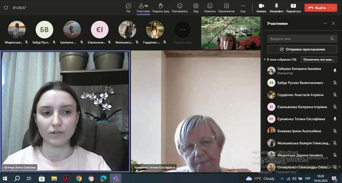This screenshot has height=183, width=342.
Task: Open the Rooms (Комнаты) option
Action: click(x=210, y=8)
